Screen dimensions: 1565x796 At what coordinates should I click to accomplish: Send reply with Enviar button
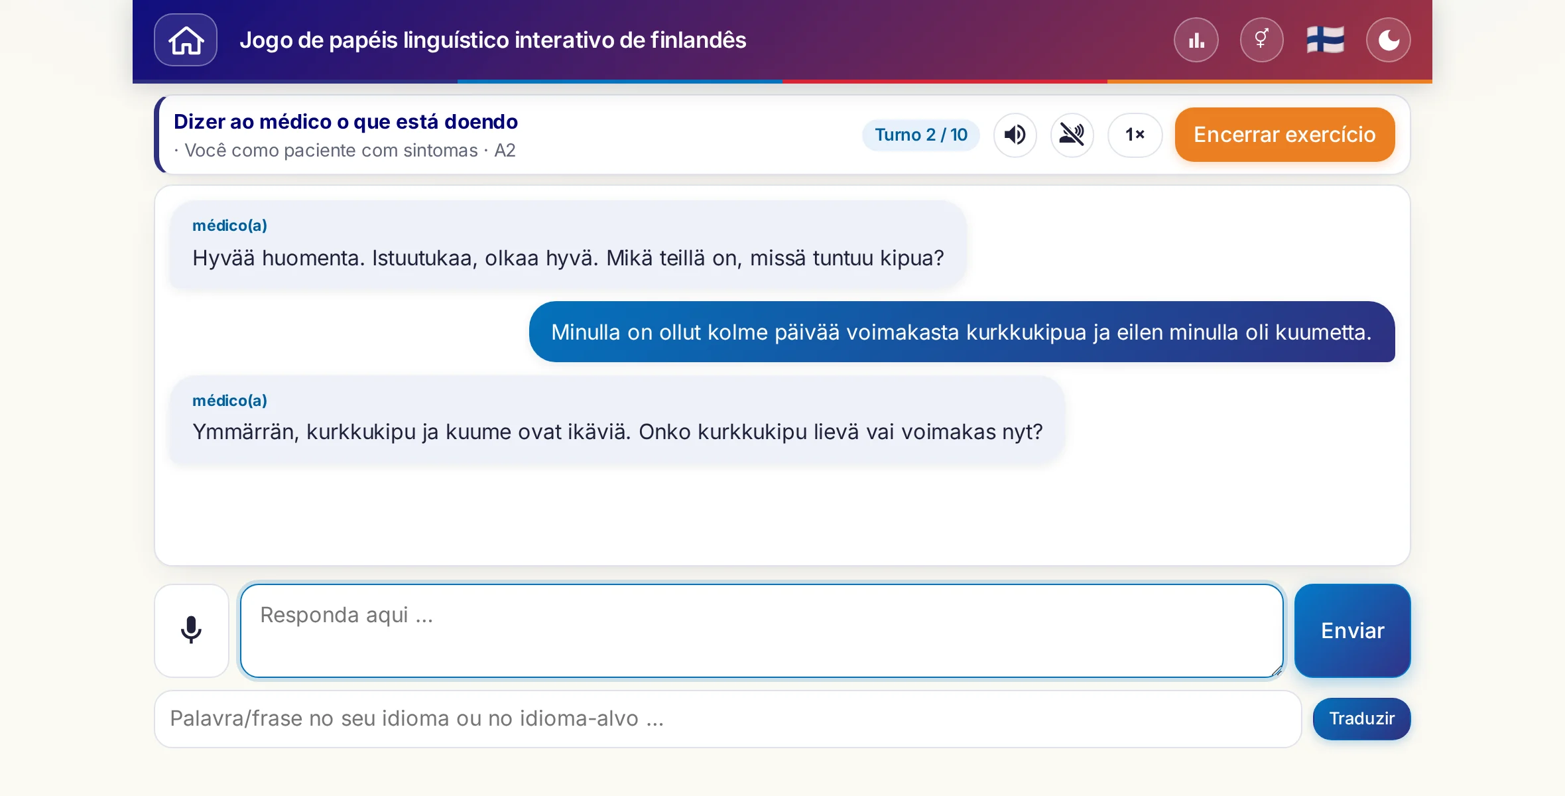(x=1352, y=630)
